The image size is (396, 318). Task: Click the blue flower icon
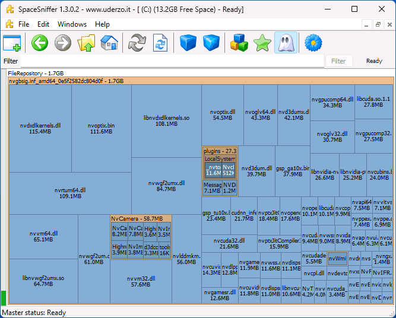313,43
